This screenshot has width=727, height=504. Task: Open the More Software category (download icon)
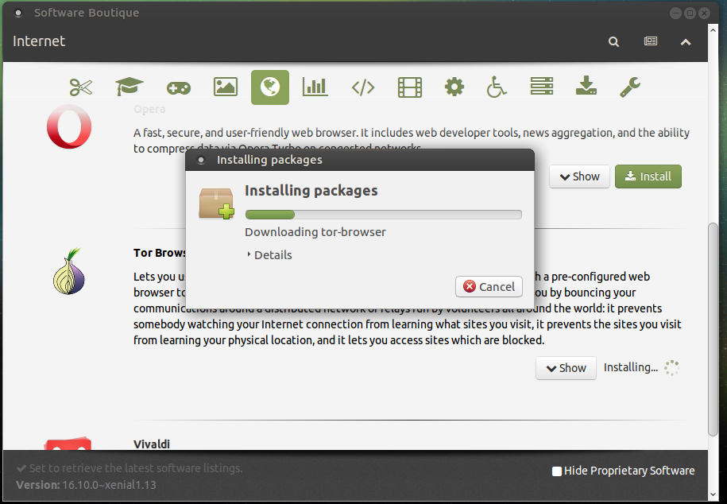[x=586, y=87]
